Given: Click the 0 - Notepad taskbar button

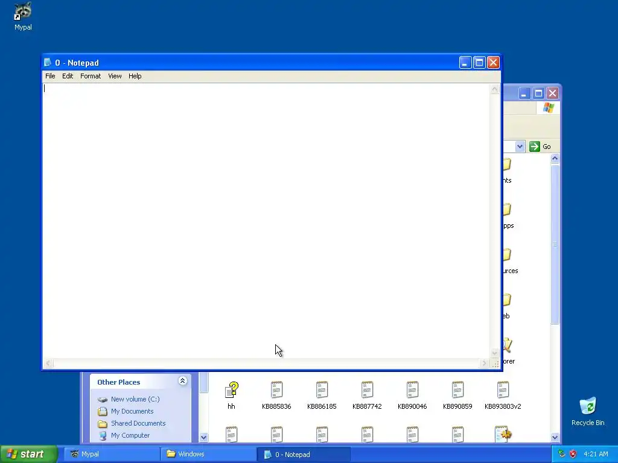Looking at the screenshot, I should (304, 454).
